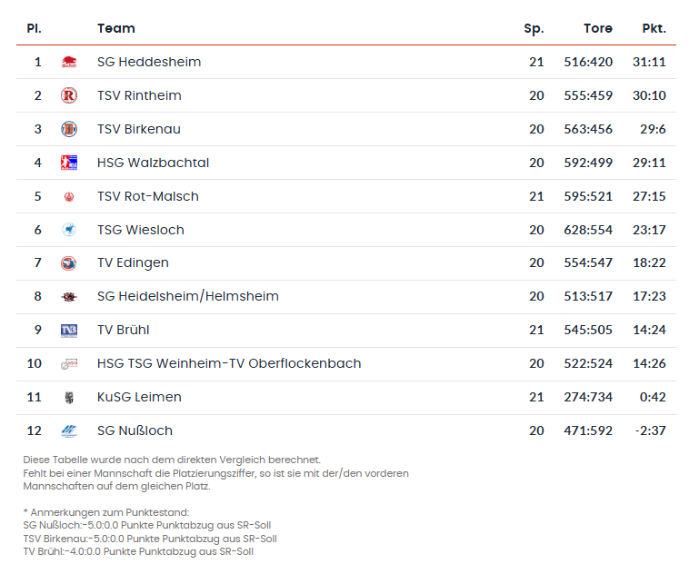Click the SG Heidelsheim/Helmsheim team logo

(x=69, y=297)
